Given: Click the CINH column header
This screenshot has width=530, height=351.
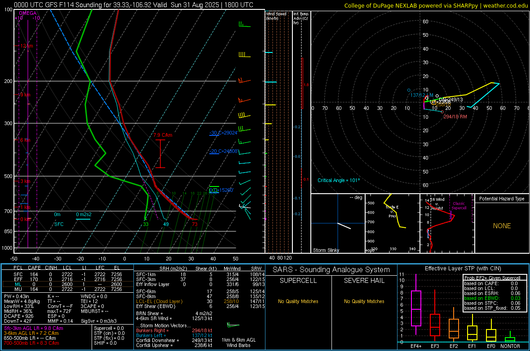Looking at the screenshot, I should (51, 268).
